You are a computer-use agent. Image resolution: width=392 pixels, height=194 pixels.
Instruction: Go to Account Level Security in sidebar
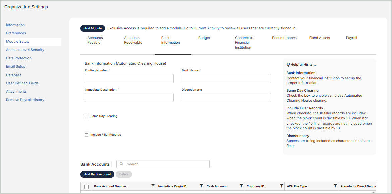tap(25, 50)
